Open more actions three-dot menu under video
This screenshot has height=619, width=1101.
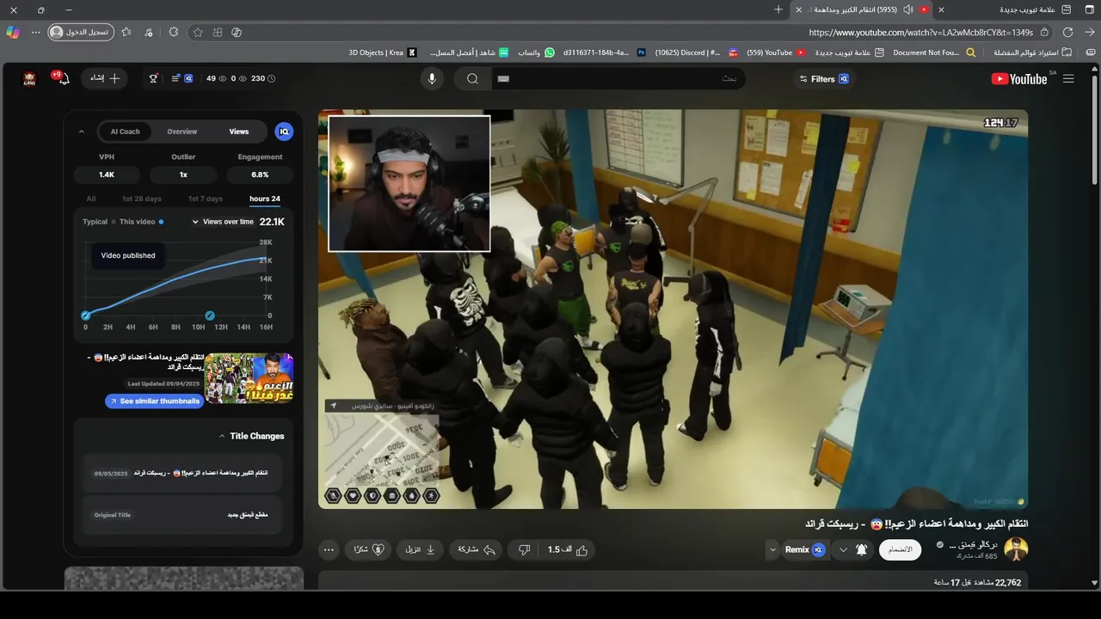[x=329, y=549]
